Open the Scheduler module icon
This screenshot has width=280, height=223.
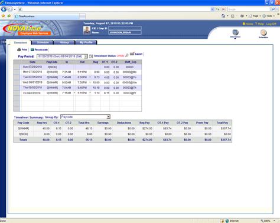click(x=263, y=34)
